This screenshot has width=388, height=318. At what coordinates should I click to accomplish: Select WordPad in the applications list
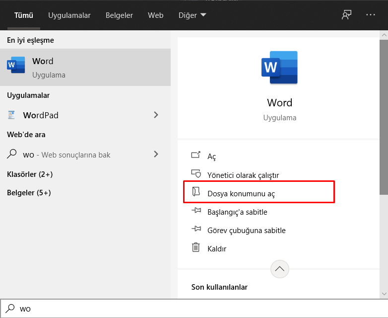pos(85,115)
